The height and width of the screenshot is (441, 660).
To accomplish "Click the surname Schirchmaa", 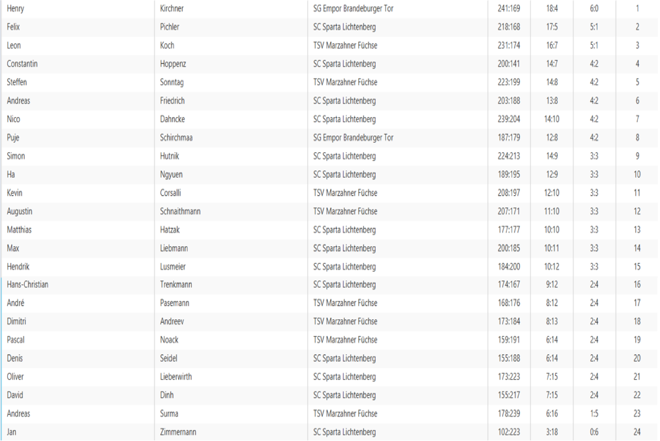I will (x=176, y=138).
